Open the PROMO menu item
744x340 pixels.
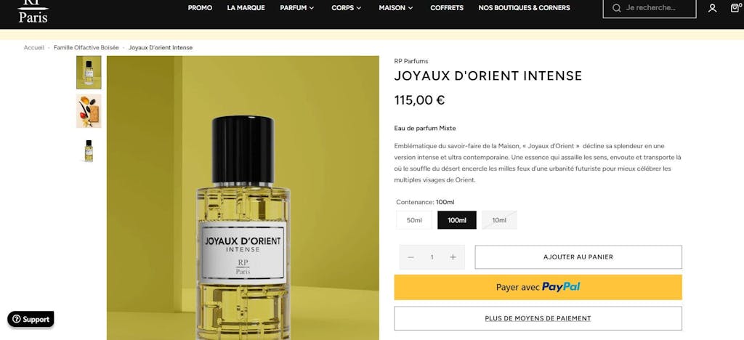click(x=200, y=8)
